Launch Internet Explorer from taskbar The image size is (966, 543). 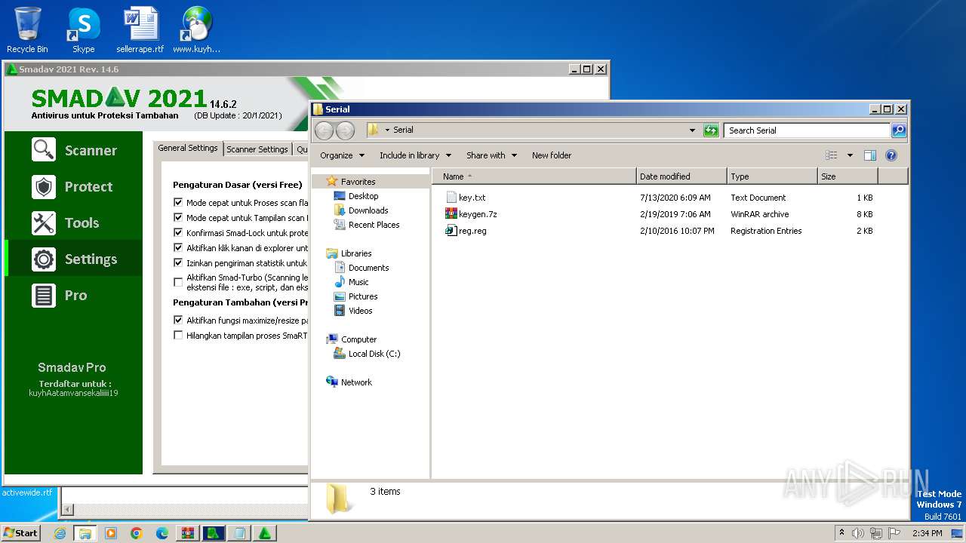60,533
